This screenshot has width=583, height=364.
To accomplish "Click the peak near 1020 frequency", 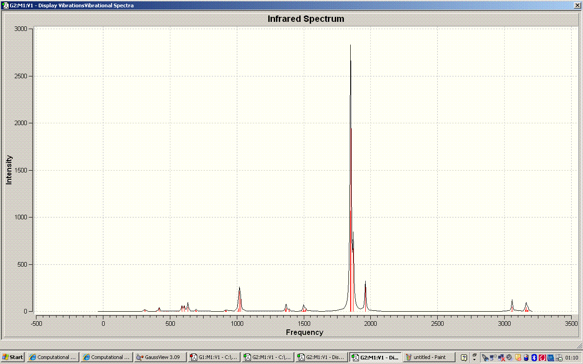I will coord(240,299).
